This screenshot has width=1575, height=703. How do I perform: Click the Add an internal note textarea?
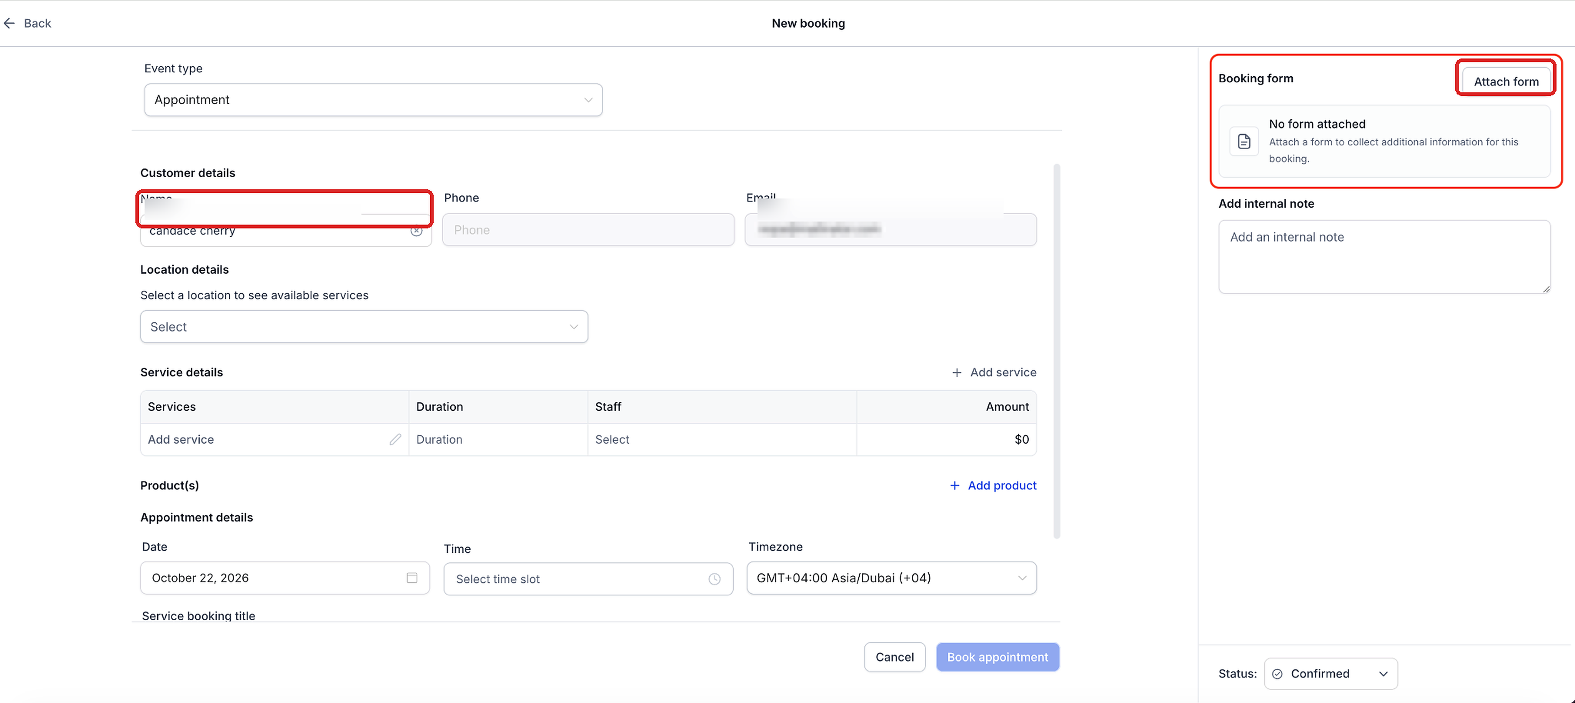[x=1384, y=257]
